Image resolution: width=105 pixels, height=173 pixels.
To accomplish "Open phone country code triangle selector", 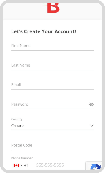I will pos(22,165).
